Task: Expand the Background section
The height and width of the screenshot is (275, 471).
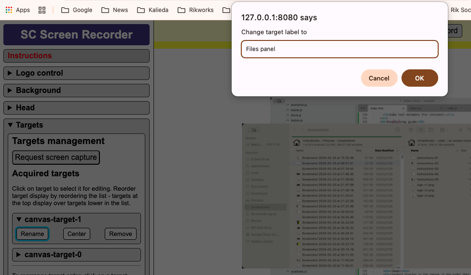Action: pos(76,91)
